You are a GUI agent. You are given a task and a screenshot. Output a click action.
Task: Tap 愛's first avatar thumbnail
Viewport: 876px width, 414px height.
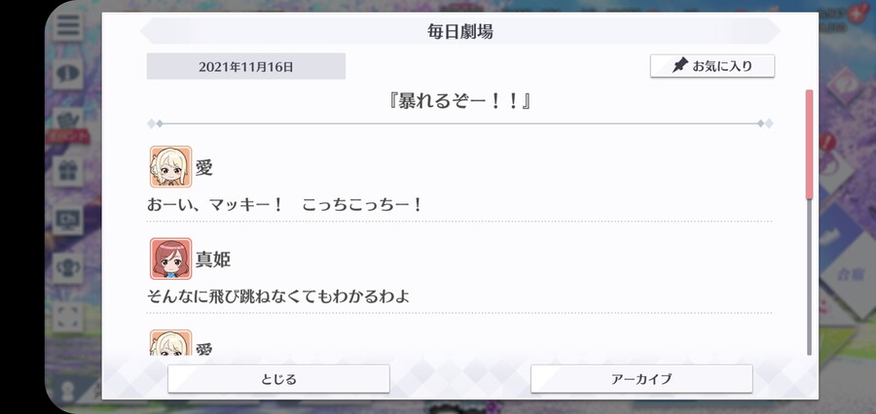tap(171, 166)
